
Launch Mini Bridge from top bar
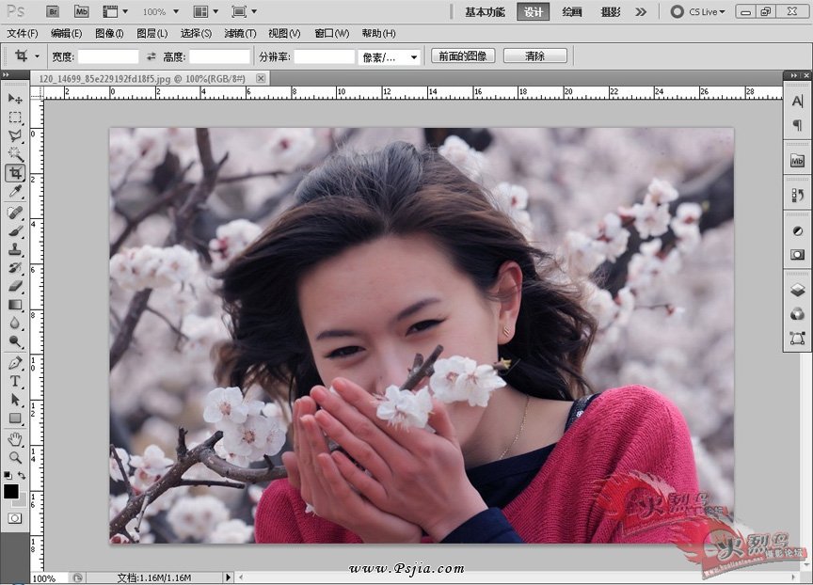pos(82,12)
